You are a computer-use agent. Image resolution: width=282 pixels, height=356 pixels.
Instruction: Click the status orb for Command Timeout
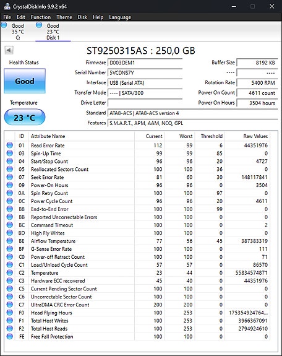click(10, 225)
